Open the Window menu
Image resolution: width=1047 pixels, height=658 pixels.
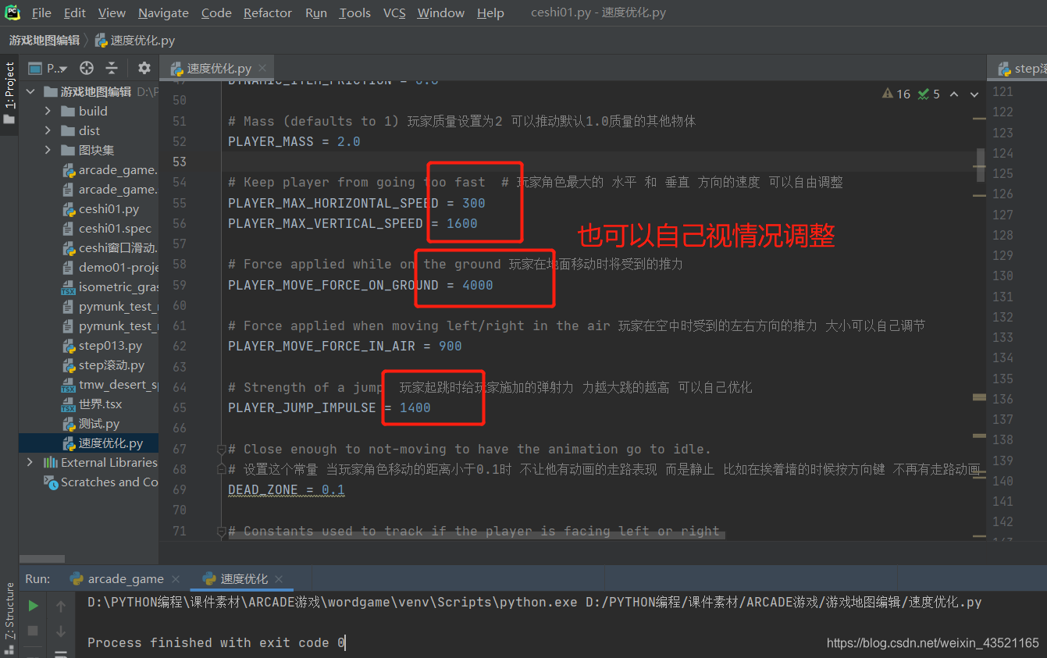[x=441, y=13]
